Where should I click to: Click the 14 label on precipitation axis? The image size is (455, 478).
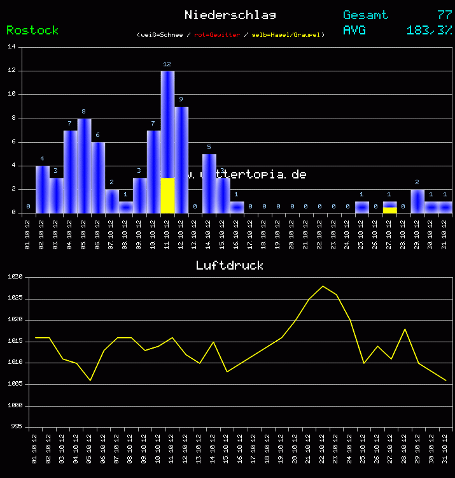click(x=12, y=47)
